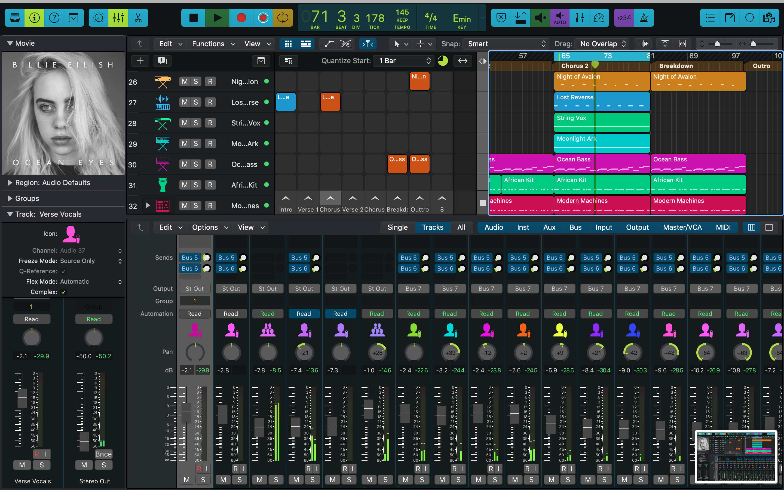
Task: Click the Bnce button on Stereo Out
Action: coord(103,454)
